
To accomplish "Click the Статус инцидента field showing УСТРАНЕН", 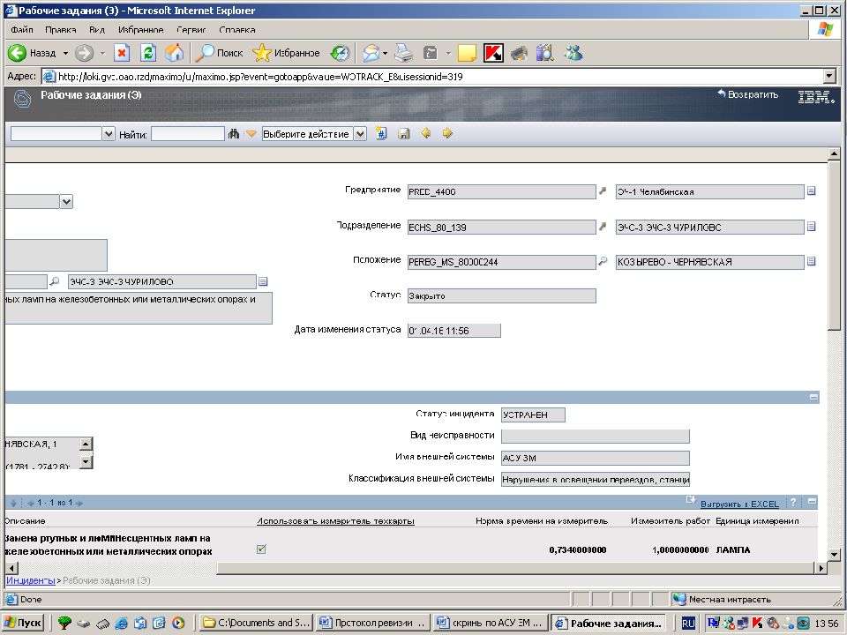I will tap(533, 415).
